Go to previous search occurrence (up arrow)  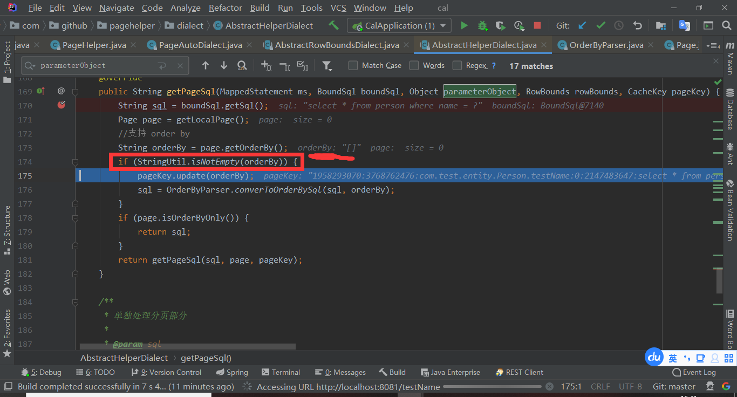(x=205, y=65)
